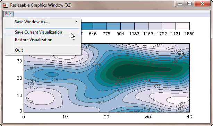Screen dimensions: 213x126
Task: Click the small closed contour above the 775 label
Action: point(52,74)
